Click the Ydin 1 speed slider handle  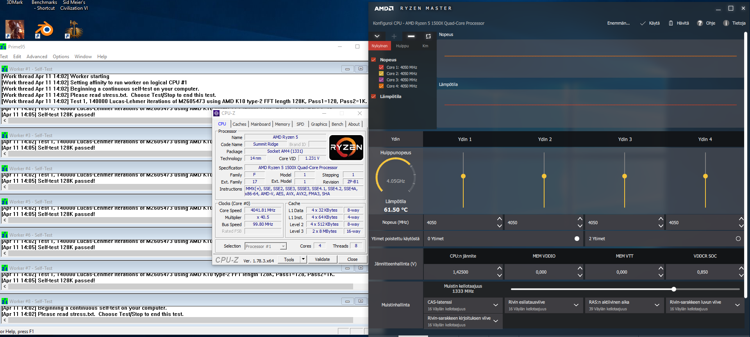[x=463, y=176]
